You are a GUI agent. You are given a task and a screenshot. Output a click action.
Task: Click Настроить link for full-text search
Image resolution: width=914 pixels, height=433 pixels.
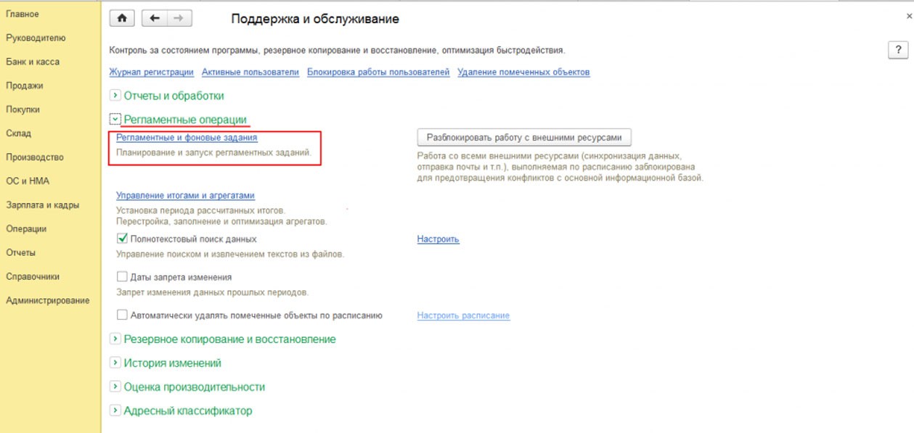pyautogui.click(x=438, y=239)
